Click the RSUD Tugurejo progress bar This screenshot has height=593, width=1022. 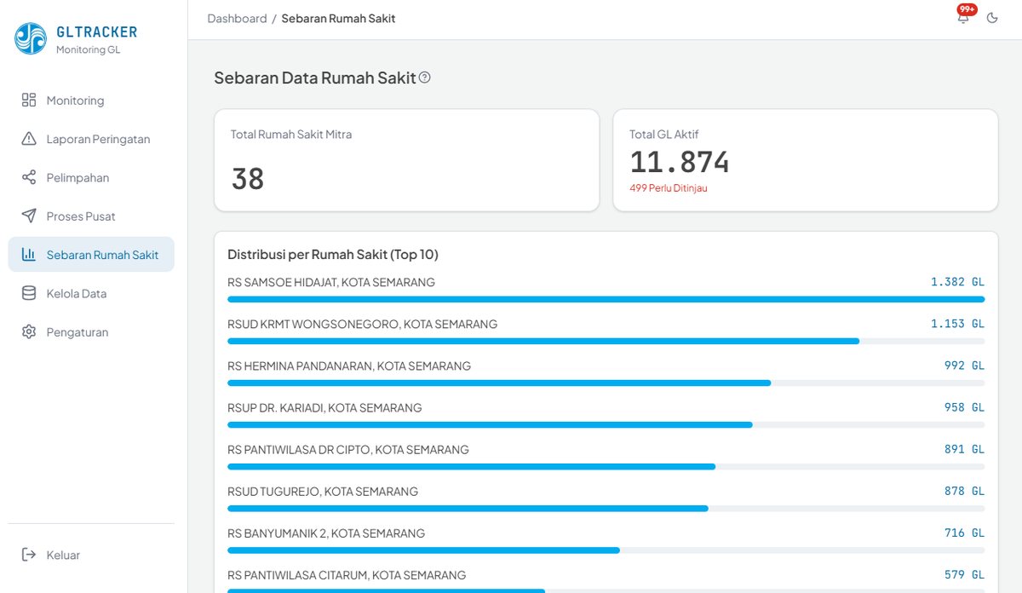606,508
